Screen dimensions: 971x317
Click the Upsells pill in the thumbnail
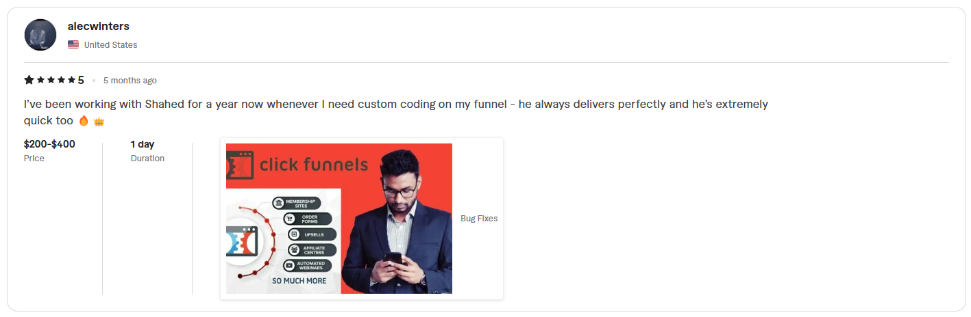(x=312, y=234)
